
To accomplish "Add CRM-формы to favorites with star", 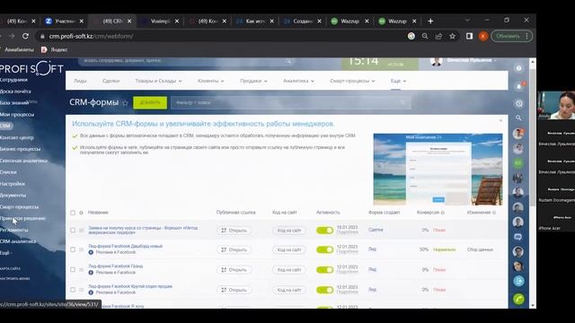I will (125, 103).
